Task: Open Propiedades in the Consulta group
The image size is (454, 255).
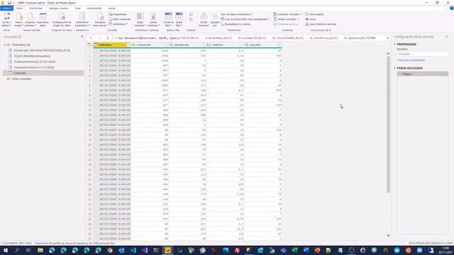Action: click(118, 14)
